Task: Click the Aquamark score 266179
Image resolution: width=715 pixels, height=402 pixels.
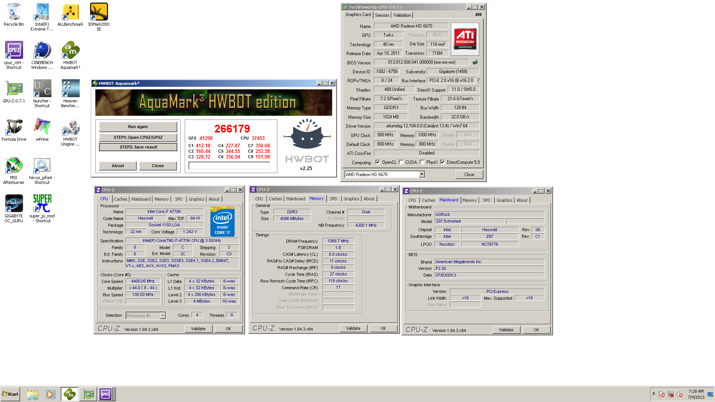Action: pyautogui.click(x=232, y=129)
